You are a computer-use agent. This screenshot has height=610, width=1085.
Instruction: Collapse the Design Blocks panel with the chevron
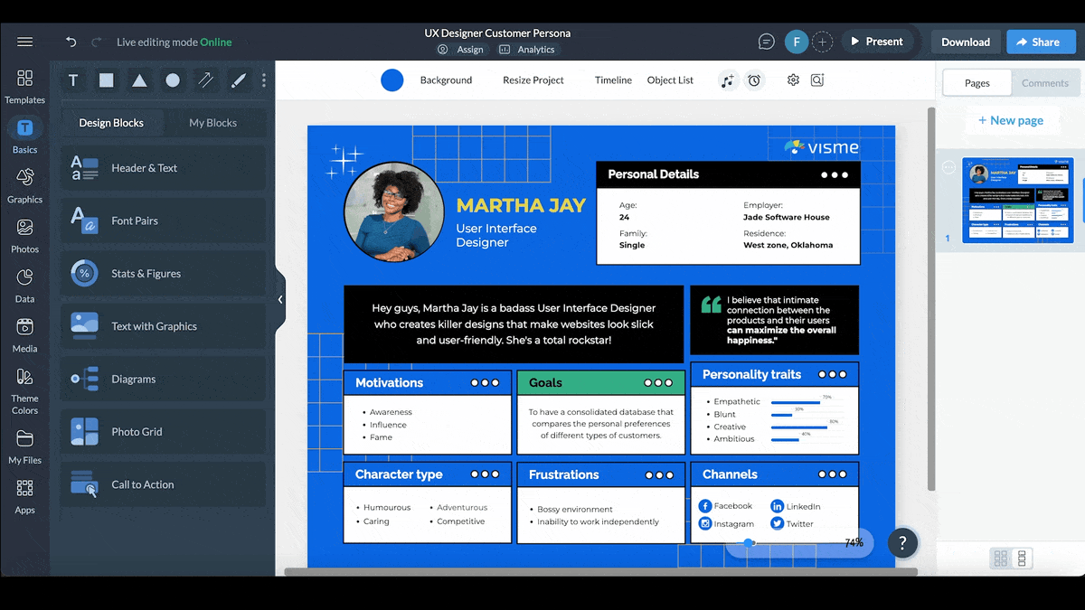click(x=280, y=298)
